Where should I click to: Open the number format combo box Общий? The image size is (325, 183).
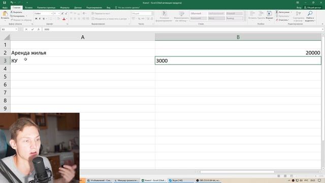click(142, 14)
